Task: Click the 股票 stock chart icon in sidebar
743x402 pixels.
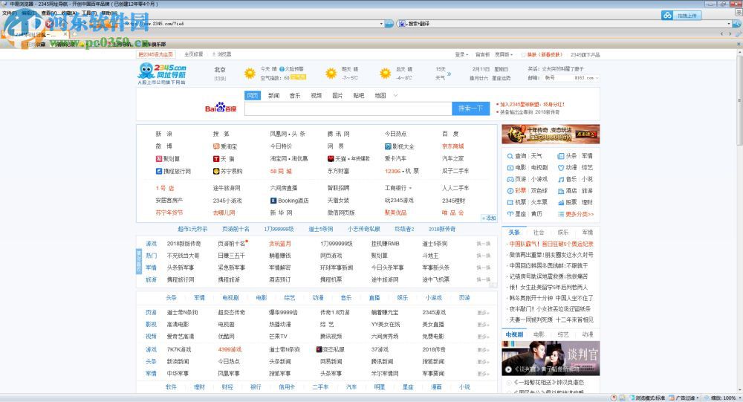Action: coord(561,202)
